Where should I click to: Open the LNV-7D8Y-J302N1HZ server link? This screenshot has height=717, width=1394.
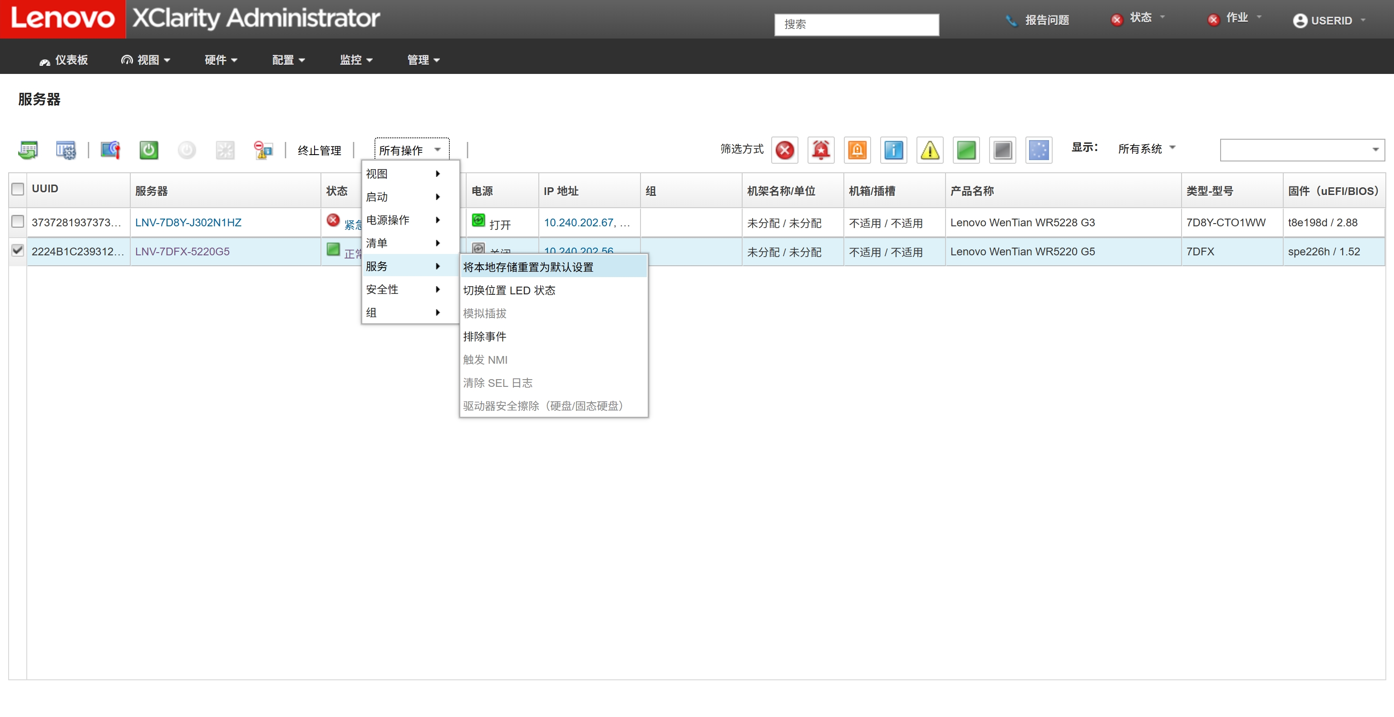pos(188,222)
